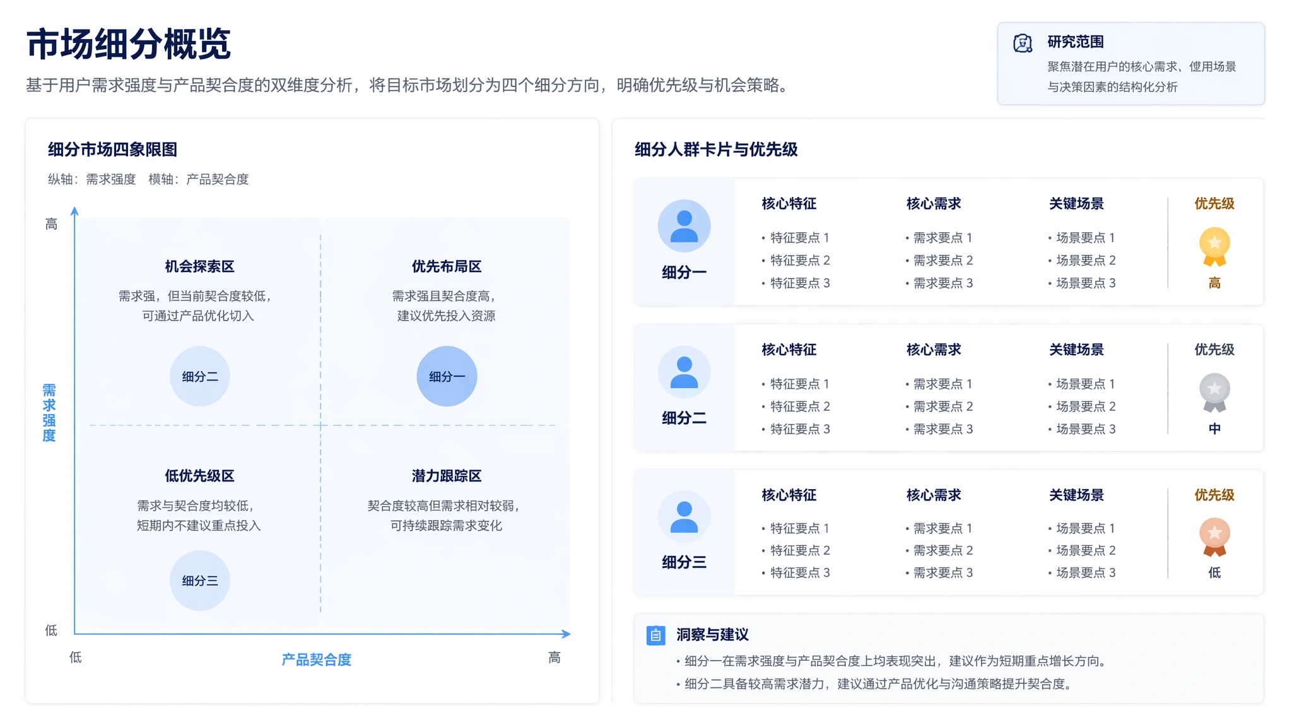Click the 优先级 header in the 细分三 card
Viewport: 1292px width, 727px height.
(1214, 495)
